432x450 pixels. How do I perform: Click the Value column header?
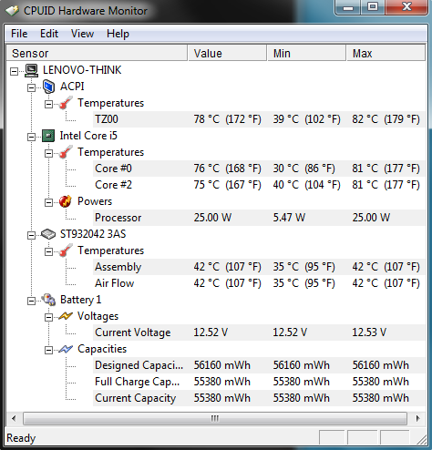coord(227,53)
